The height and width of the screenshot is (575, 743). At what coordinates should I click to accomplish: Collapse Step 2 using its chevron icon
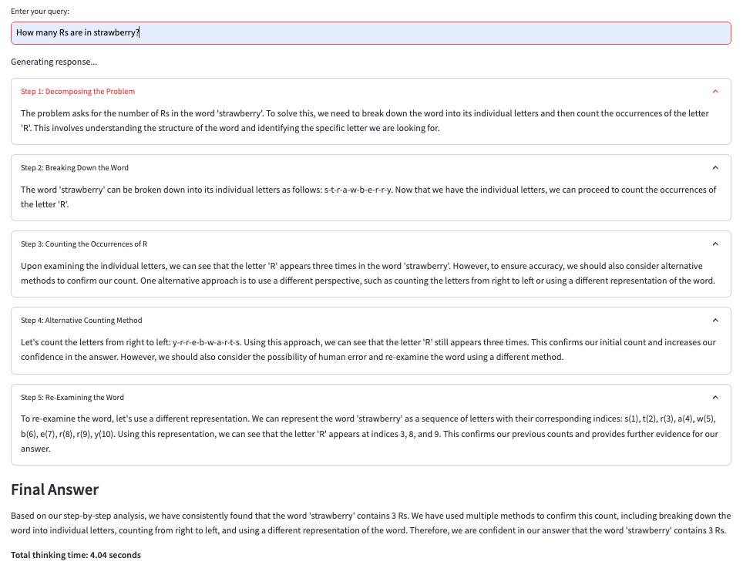(715, 167)
